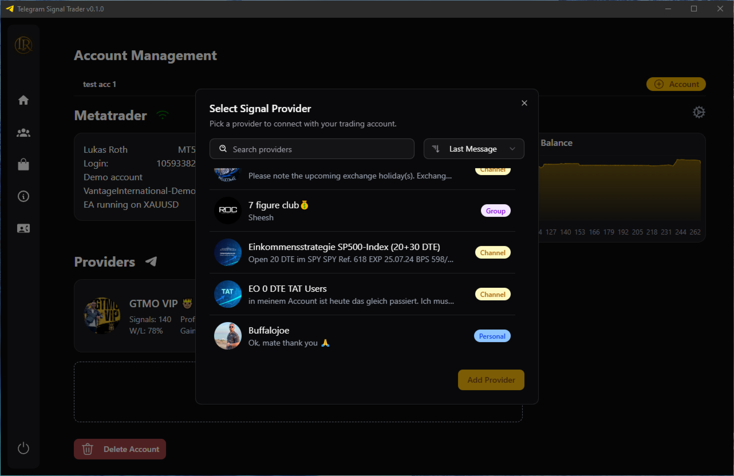Screen dimensions: 734x476
Task: Click the Telegram Signal Trader title icon
Action: click(9, 9)
